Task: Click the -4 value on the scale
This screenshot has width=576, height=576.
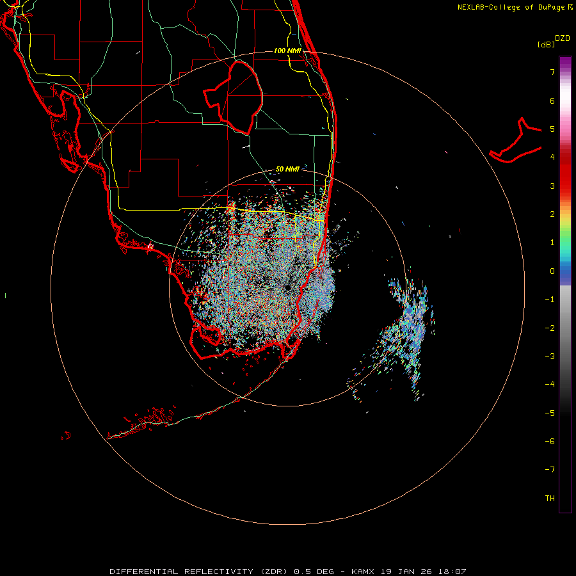Action: pos(550,385)
